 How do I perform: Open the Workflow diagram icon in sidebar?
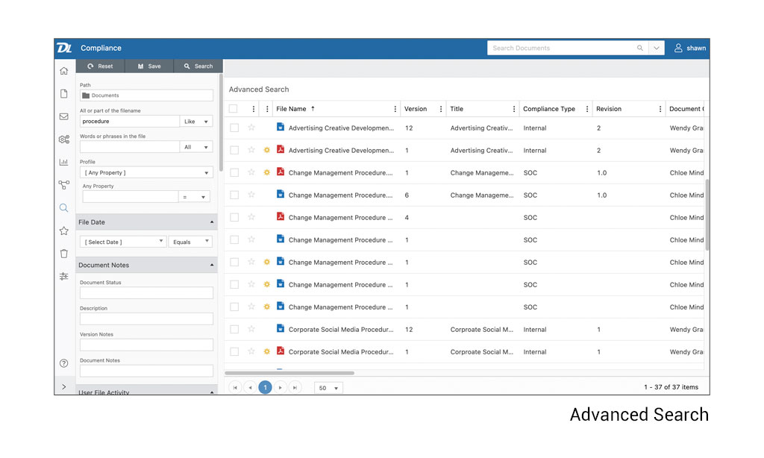[x=64, y=185]
